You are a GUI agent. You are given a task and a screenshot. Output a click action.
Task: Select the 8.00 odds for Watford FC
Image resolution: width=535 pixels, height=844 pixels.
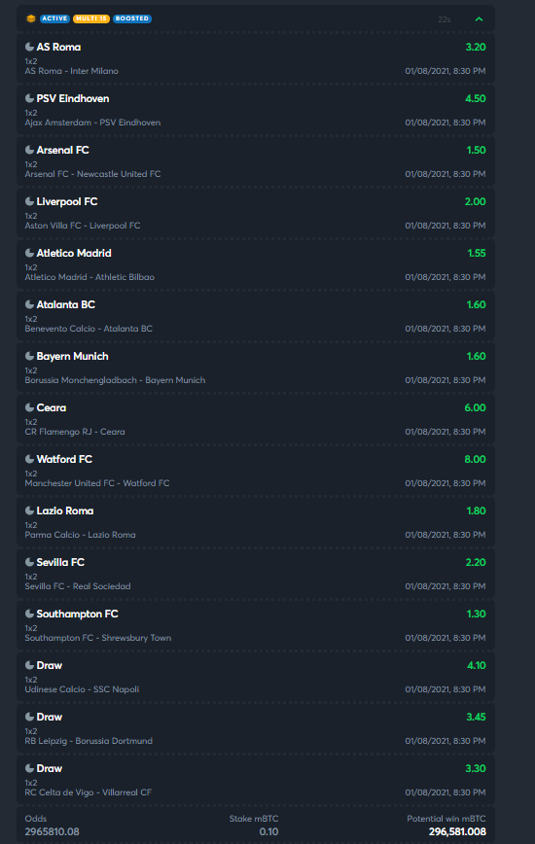click(476, 459)
